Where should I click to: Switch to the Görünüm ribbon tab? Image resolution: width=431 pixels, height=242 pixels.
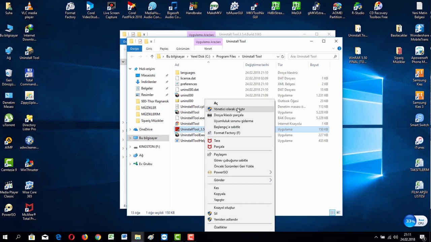(x=183, y=49)
